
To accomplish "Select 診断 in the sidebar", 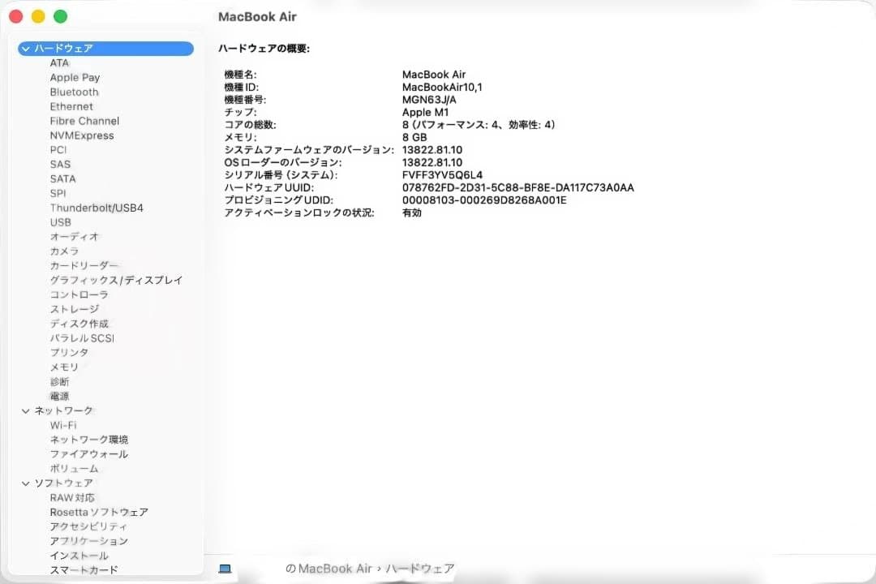I will click(59, 382).
